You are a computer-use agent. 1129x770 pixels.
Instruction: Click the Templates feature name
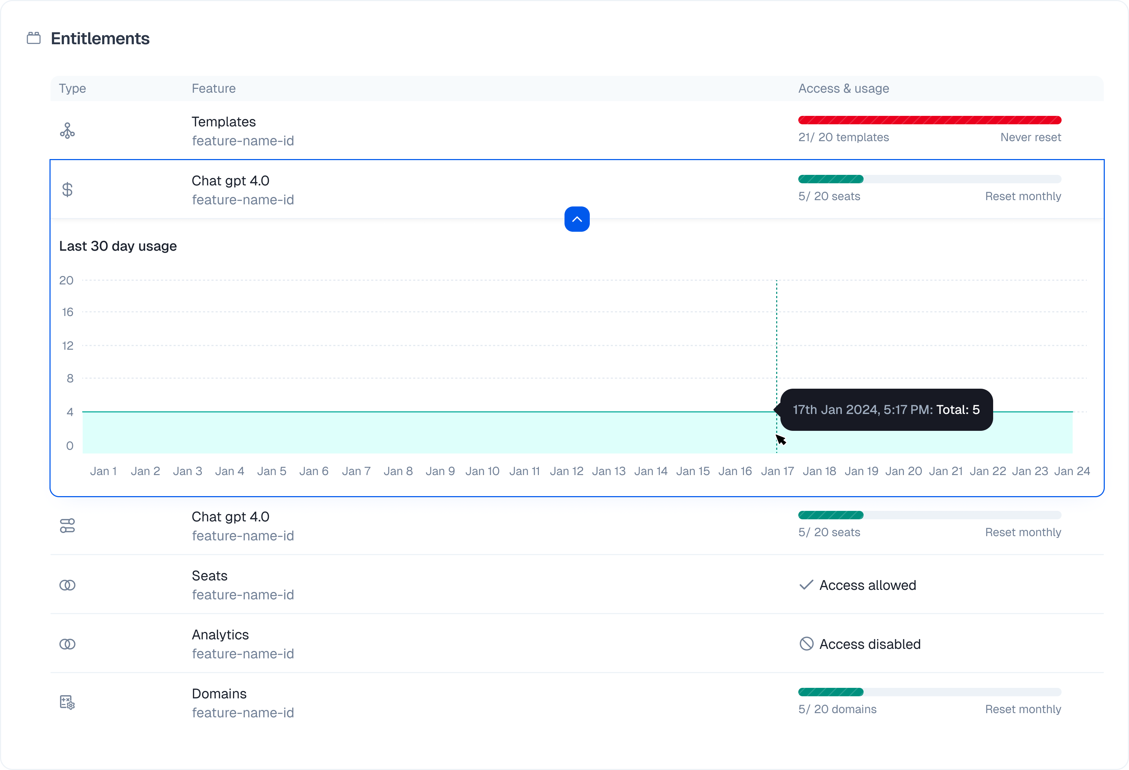click(x=224, y=122)
